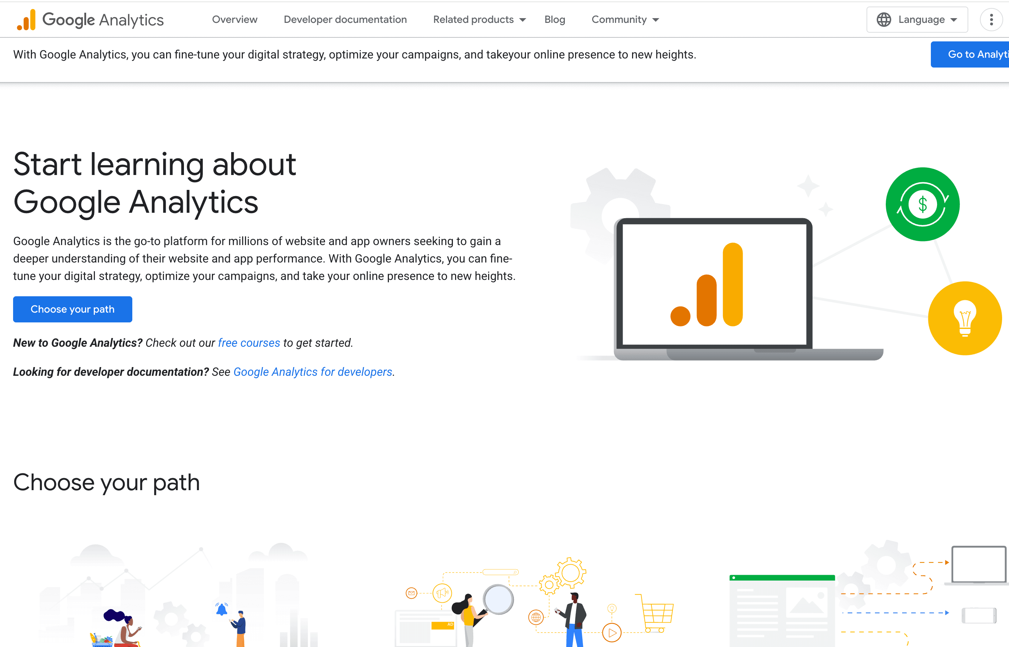
Task: Follow the free courses link
Action: tap(249, 343)
